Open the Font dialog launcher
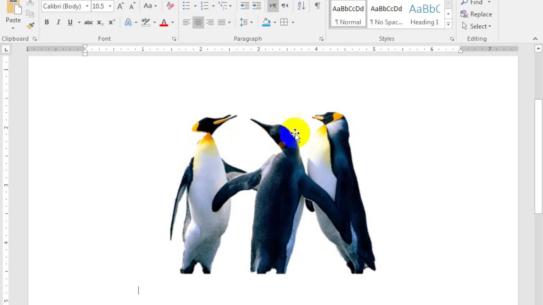This screenshot has width=543, height=305. 174,39
